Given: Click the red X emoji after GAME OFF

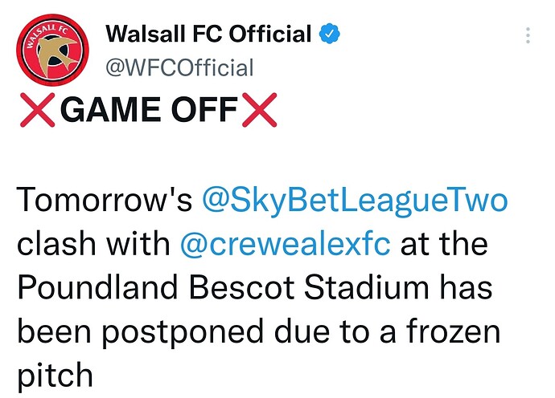Looking at the screenshot, I should coord(258,112).
